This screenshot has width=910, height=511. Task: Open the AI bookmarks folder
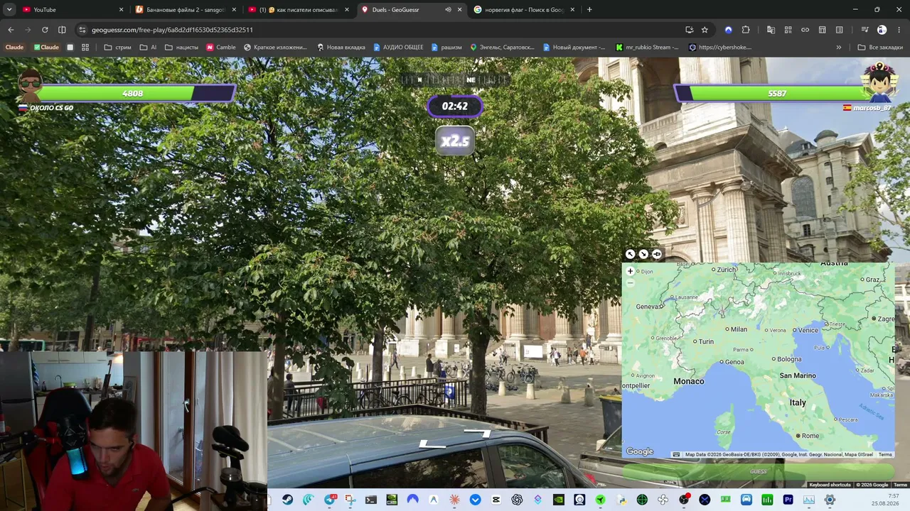tap(148, 48)
